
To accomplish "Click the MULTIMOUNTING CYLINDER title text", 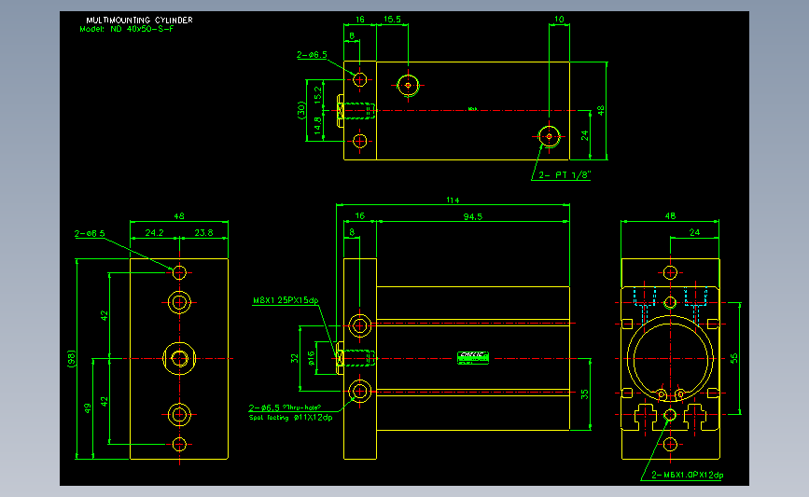I will 139,21.
